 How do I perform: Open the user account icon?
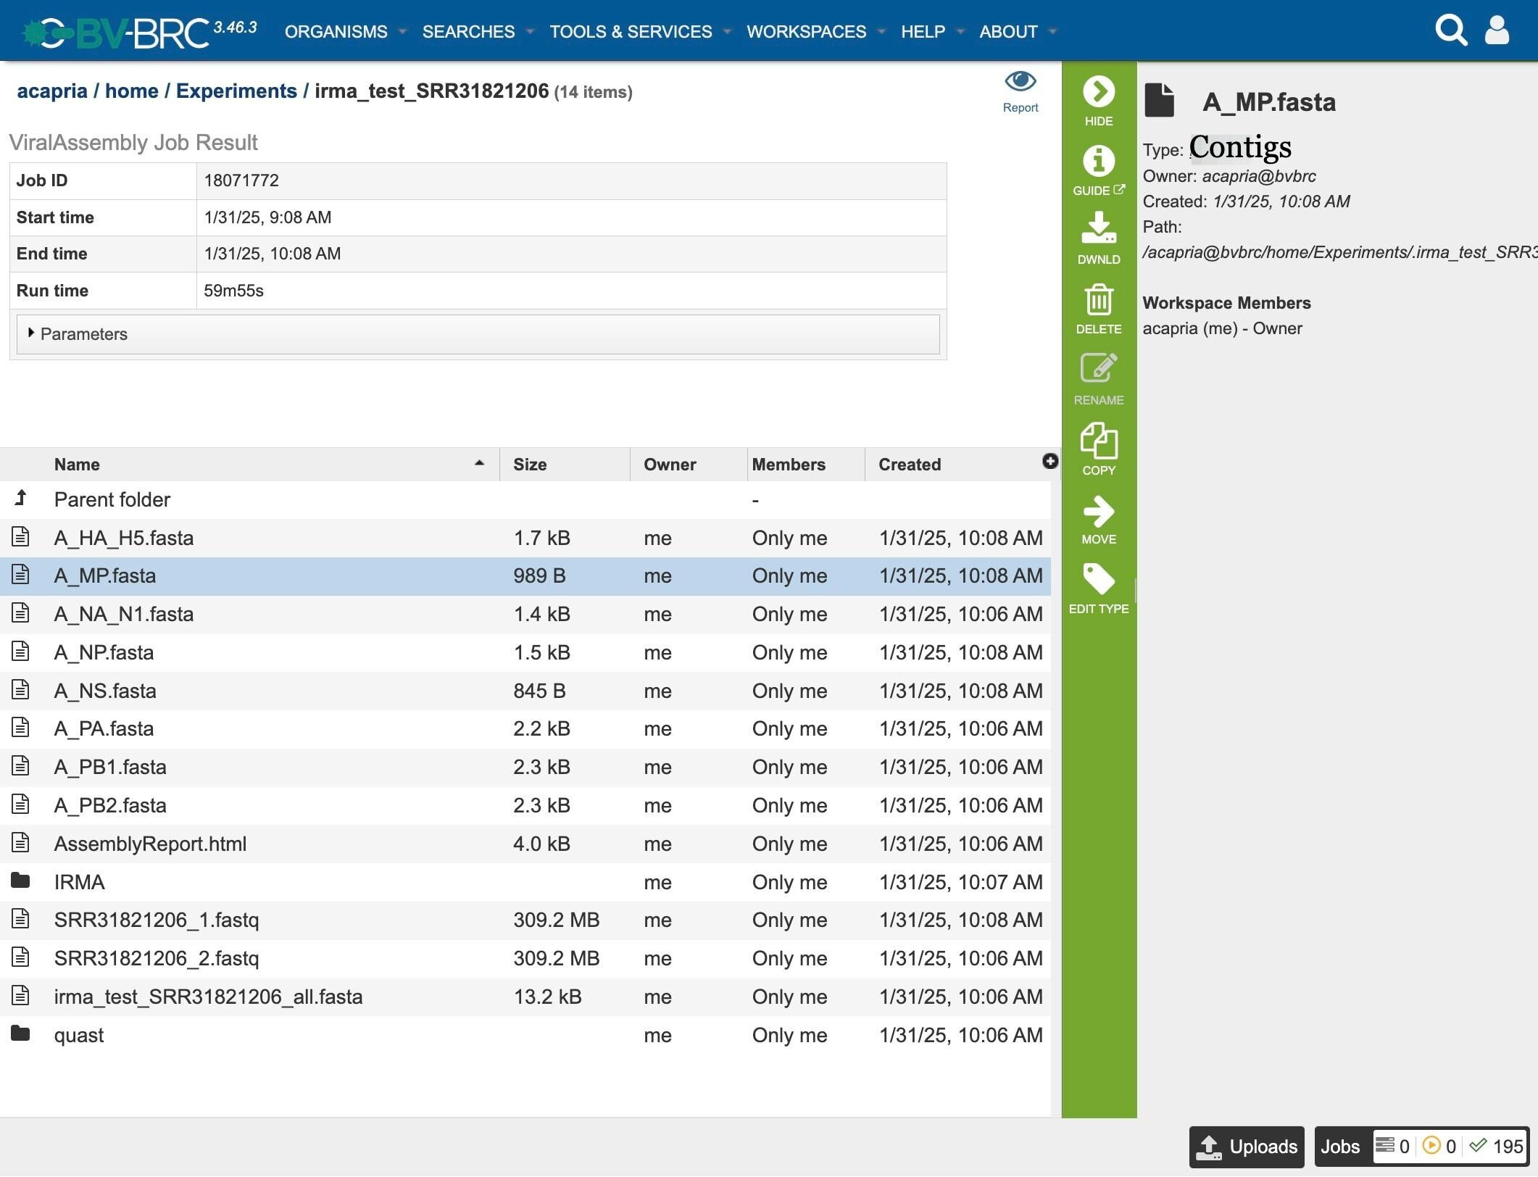point(1497,30)
